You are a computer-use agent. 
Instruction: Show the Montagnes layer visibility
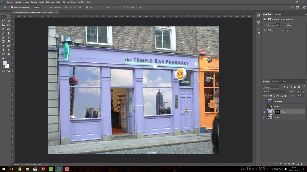pos(264,101)
